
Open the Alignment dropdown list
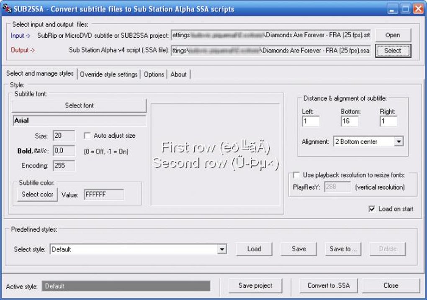tap(399, 141)
